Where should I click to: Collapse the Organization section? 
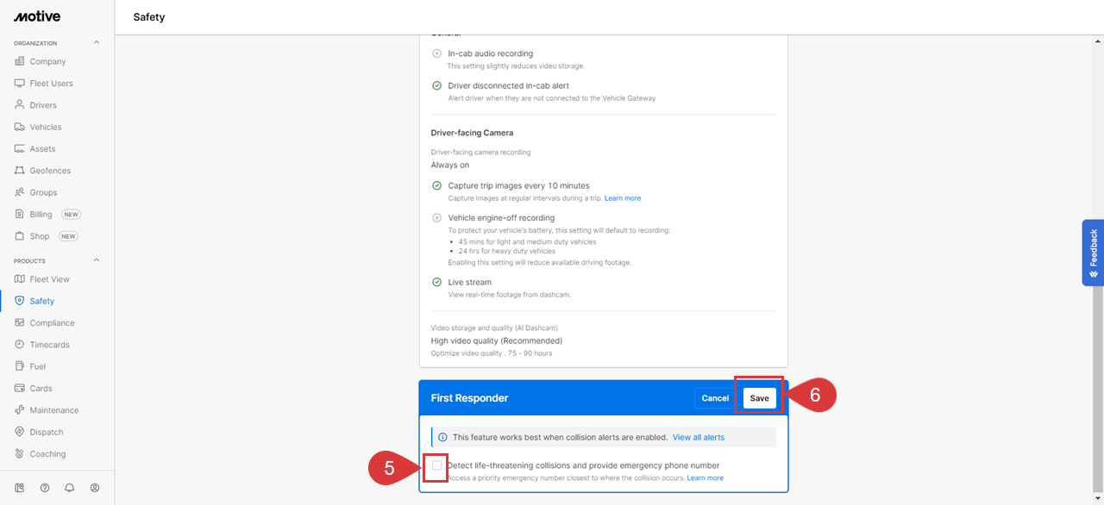[97, 42]
